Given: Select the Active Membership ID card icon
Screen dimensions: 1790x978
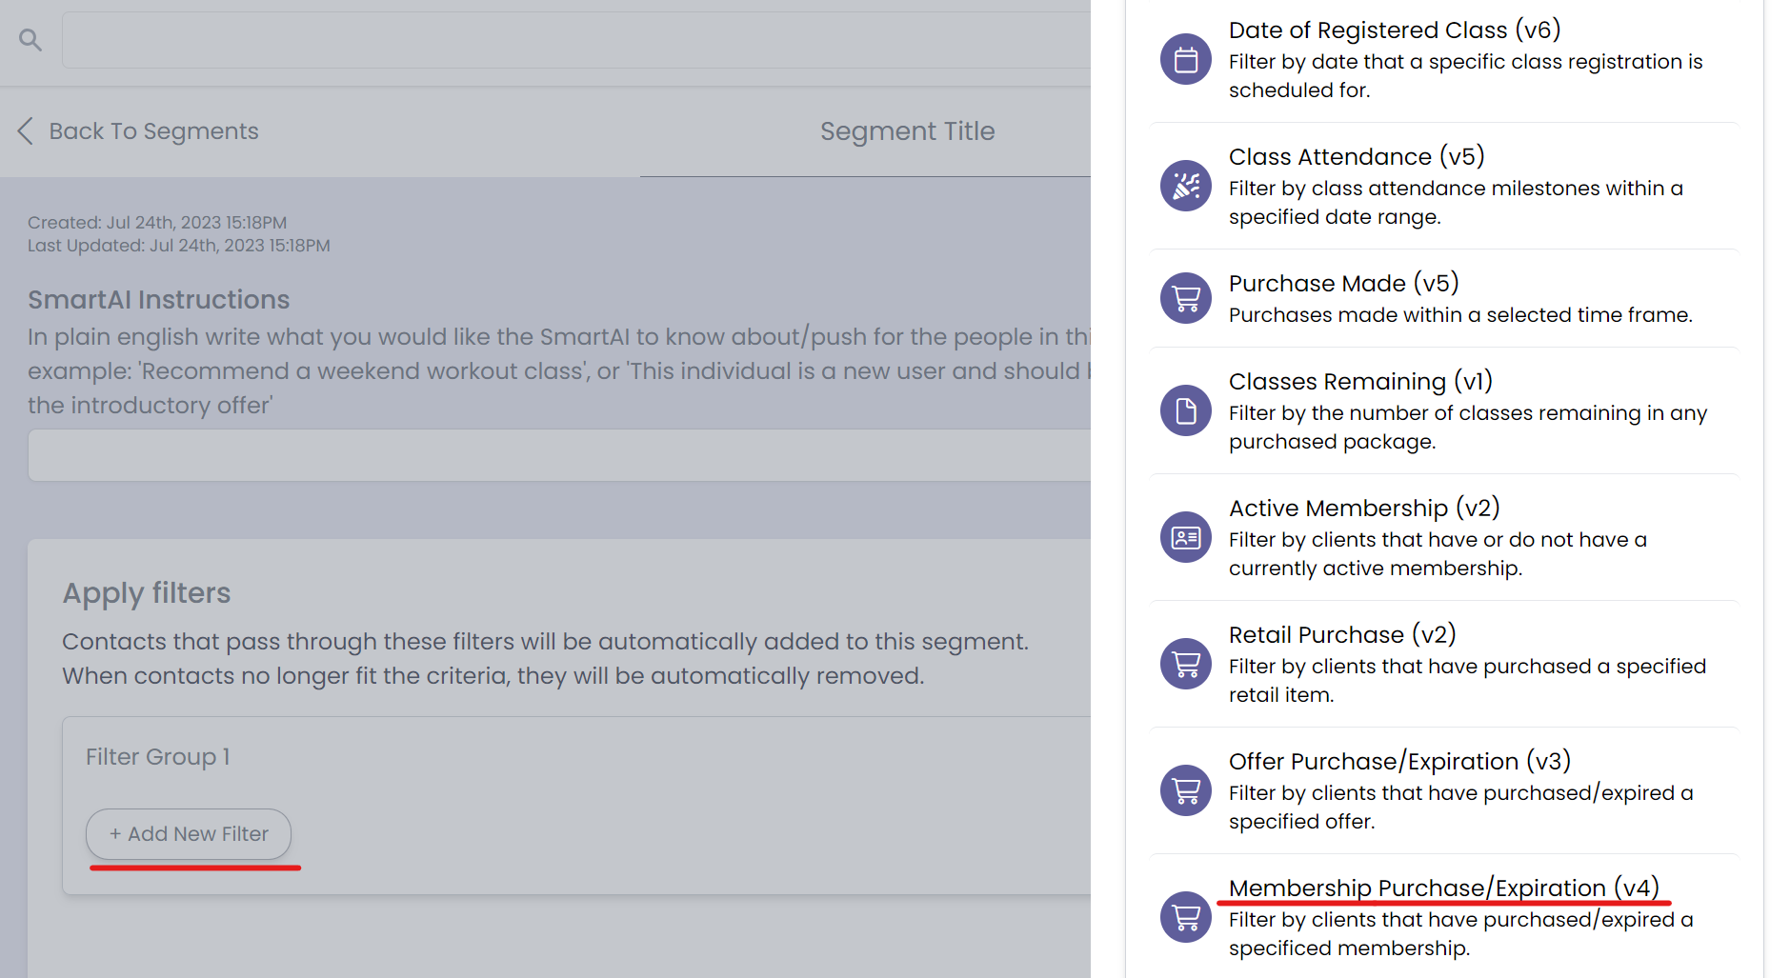Looking at the screenshot, I should [1184, 537].
